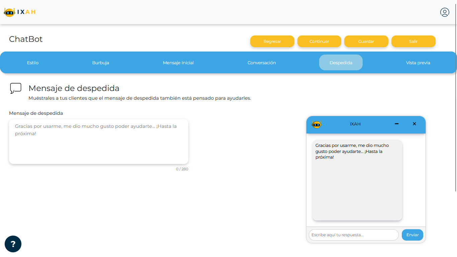Click the 'Mensaje de despedida' section heading
457x257 pixels.
[74, 88]
